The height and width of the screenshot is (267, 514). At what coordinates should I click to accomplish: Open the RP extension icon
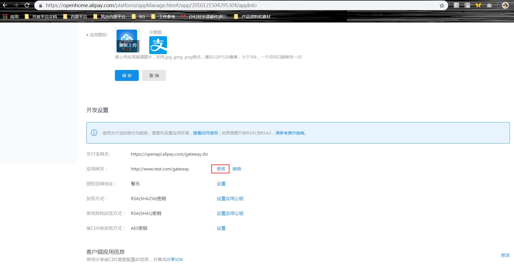click(x=467, y=5)
